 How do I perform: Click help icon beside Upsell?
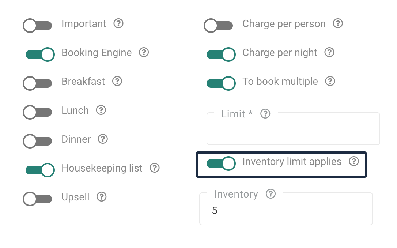click(x=102, y=197)
